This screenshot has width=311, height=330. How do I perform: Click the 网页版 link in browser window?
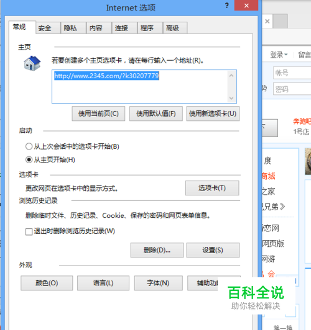click(273, 244)
